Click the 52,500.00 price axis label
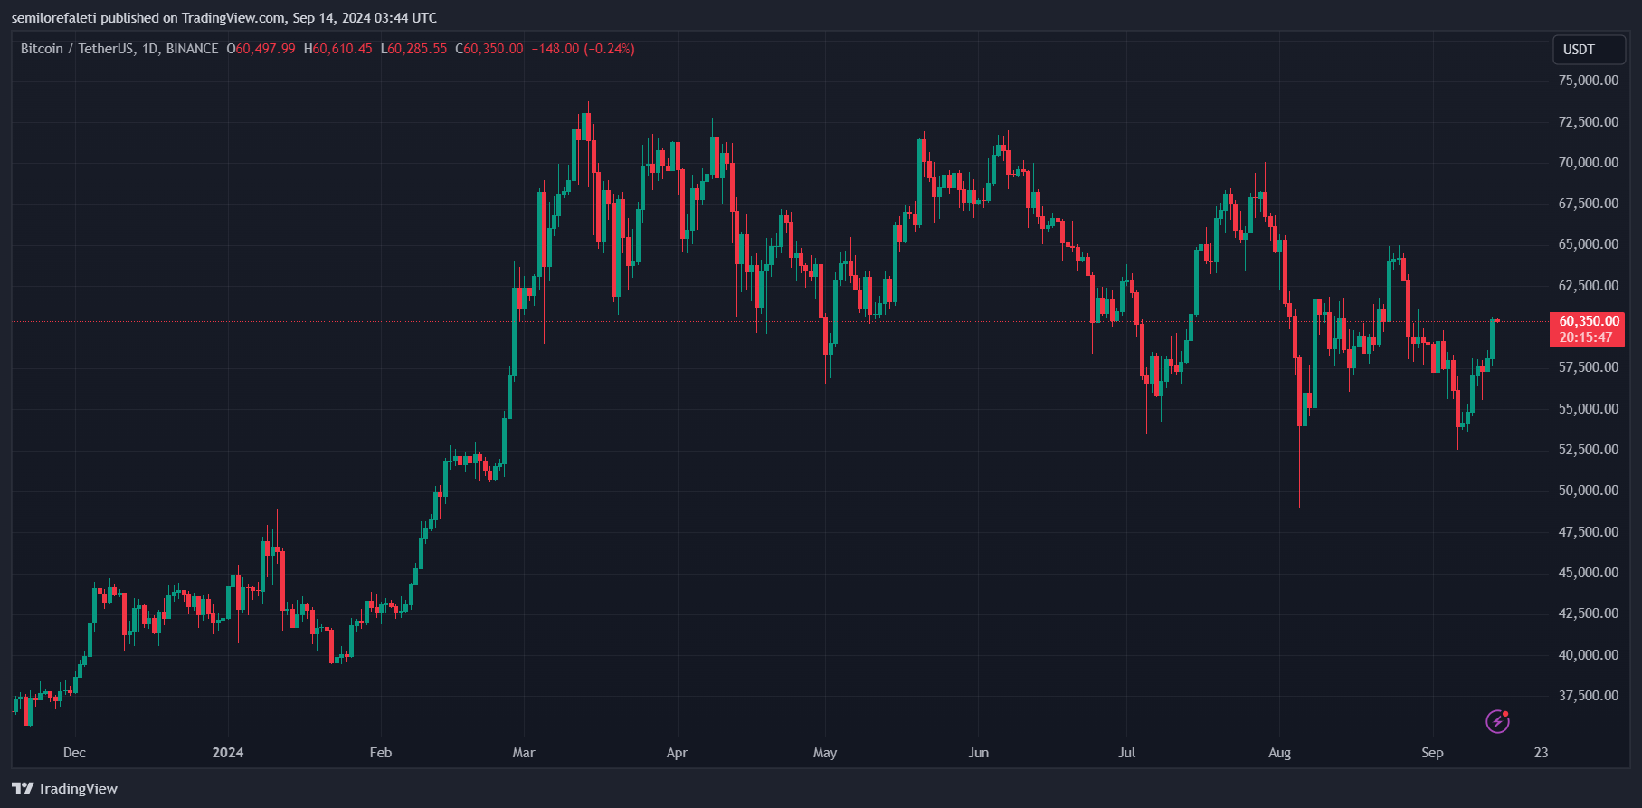The image size is (1642, 808). (1588, 450)
